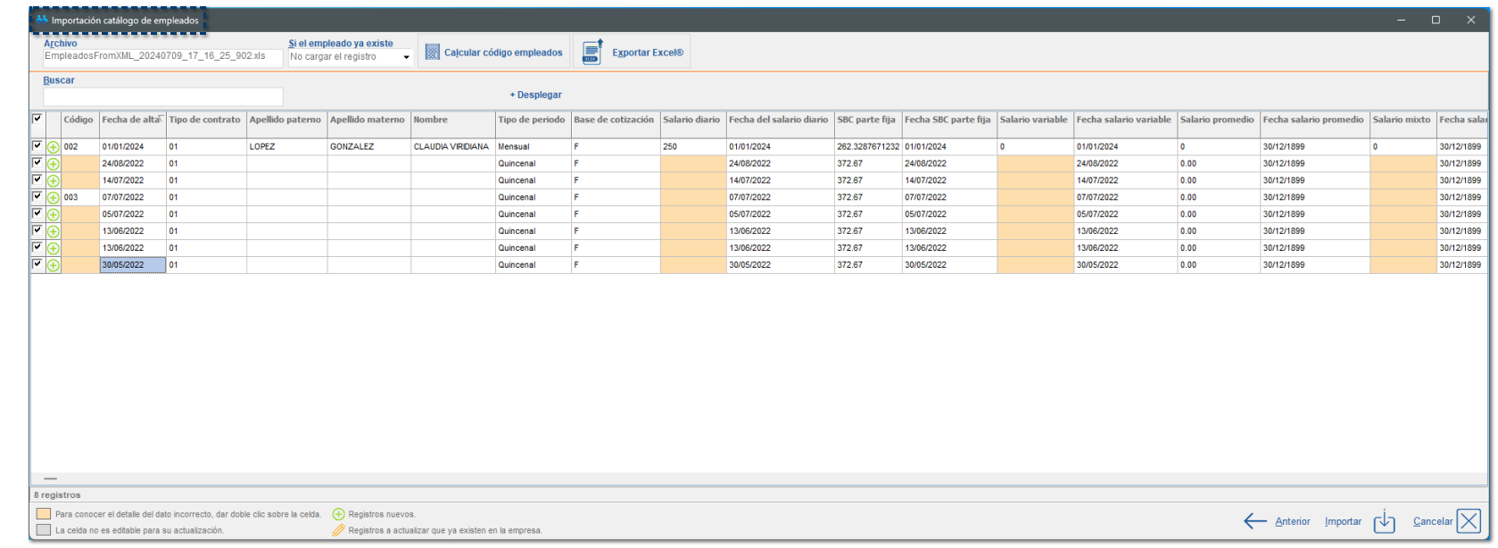Image resolution: width=1498 pixels, height=548 pixels.
Task: Click green plus icon on 30/05/2022 row
Action: click(54, 266)
